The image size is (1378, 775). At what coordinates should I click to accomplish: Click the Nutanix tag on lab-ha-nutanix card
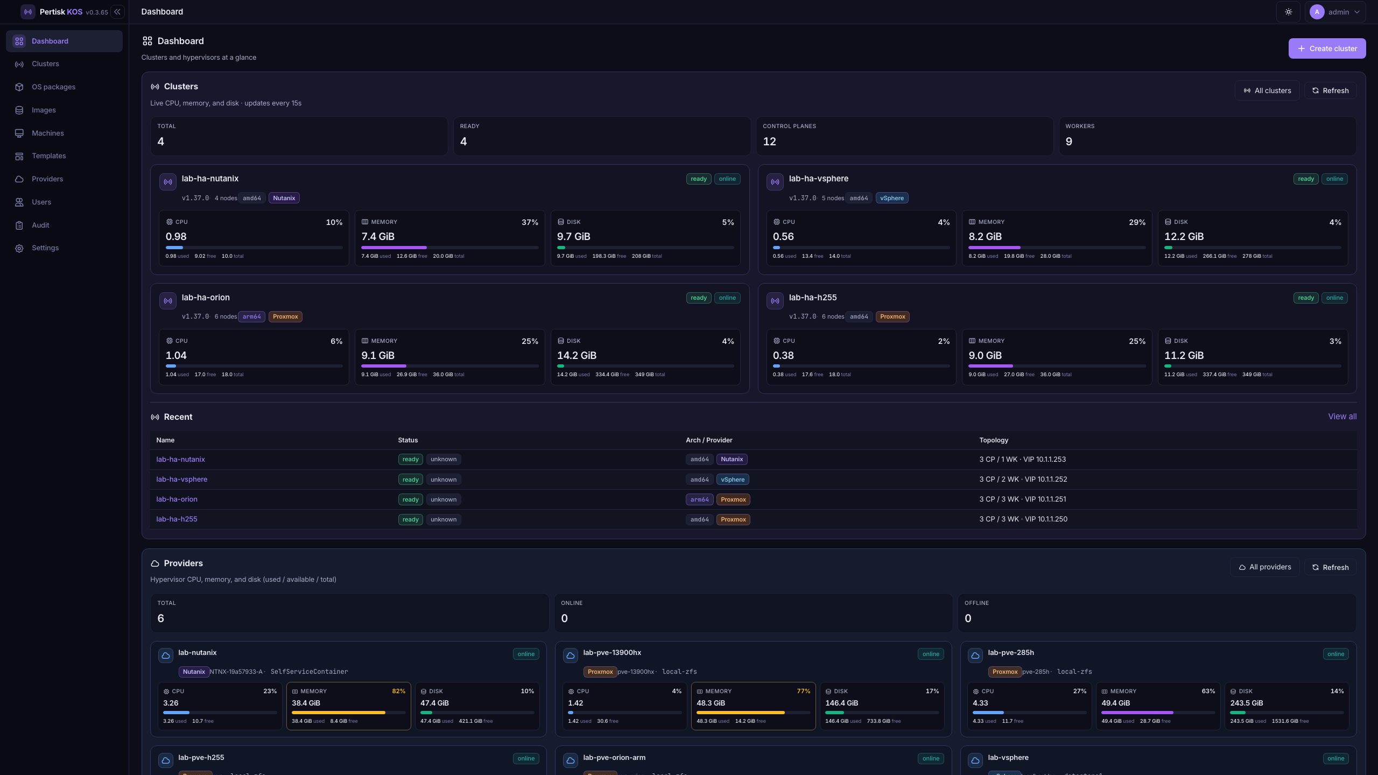pyautogui.click(x=284, y=198)
